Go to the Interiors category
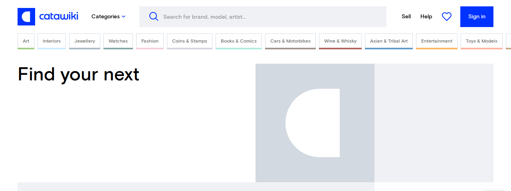The width and height of the screenshot is (511, 191). coord(51,41)
